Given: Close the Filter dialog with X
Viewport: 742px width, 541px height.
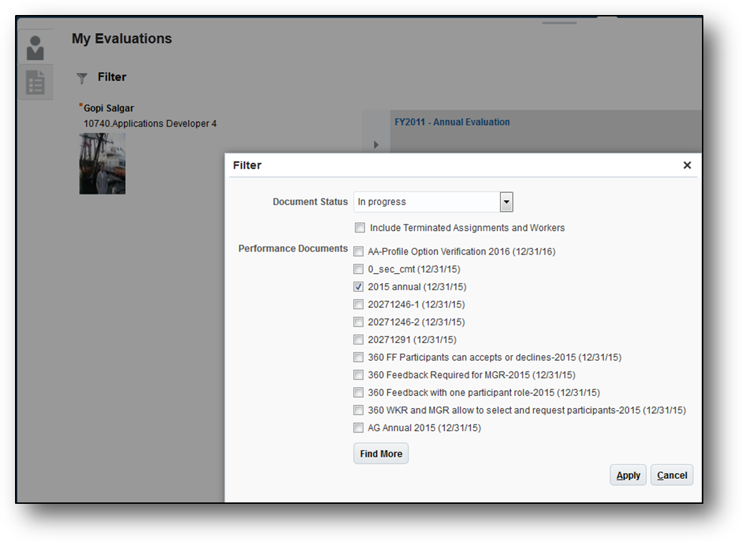Looking at the screenshot, I should (687, 165).
